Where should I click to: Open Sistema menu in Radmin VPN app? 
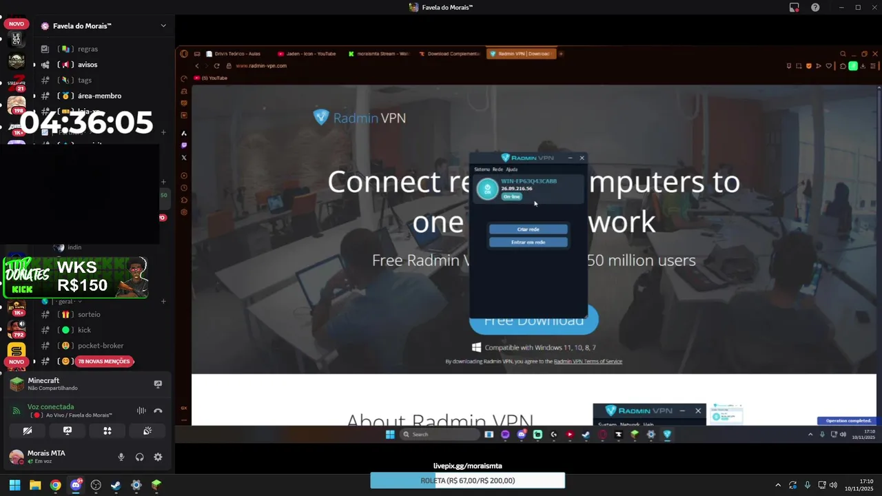[482, 169]
